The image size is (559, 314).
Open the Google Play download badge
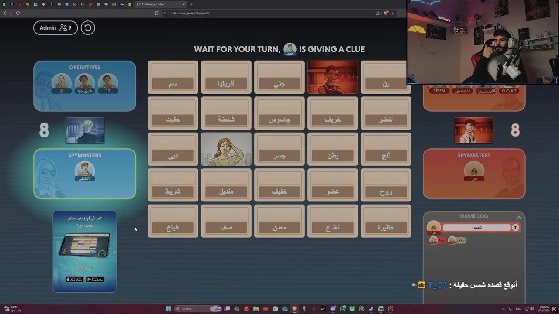pyautogui.click(x=95, y=280)
